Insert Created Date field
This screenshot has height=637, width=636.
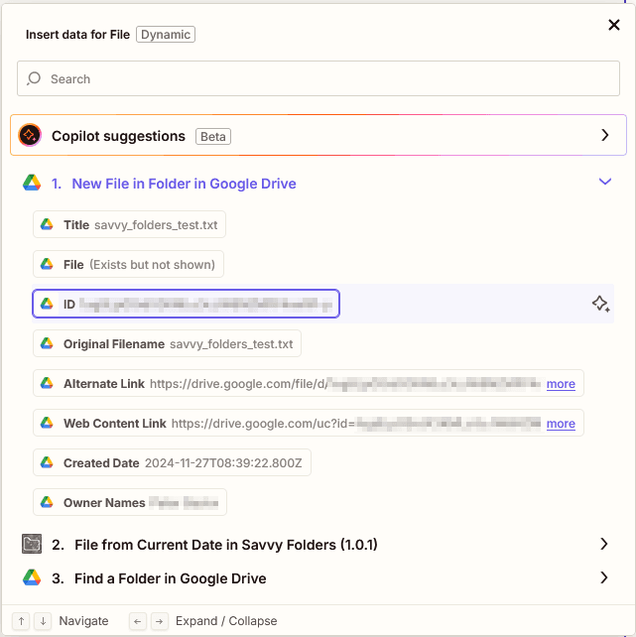(172, 462)
